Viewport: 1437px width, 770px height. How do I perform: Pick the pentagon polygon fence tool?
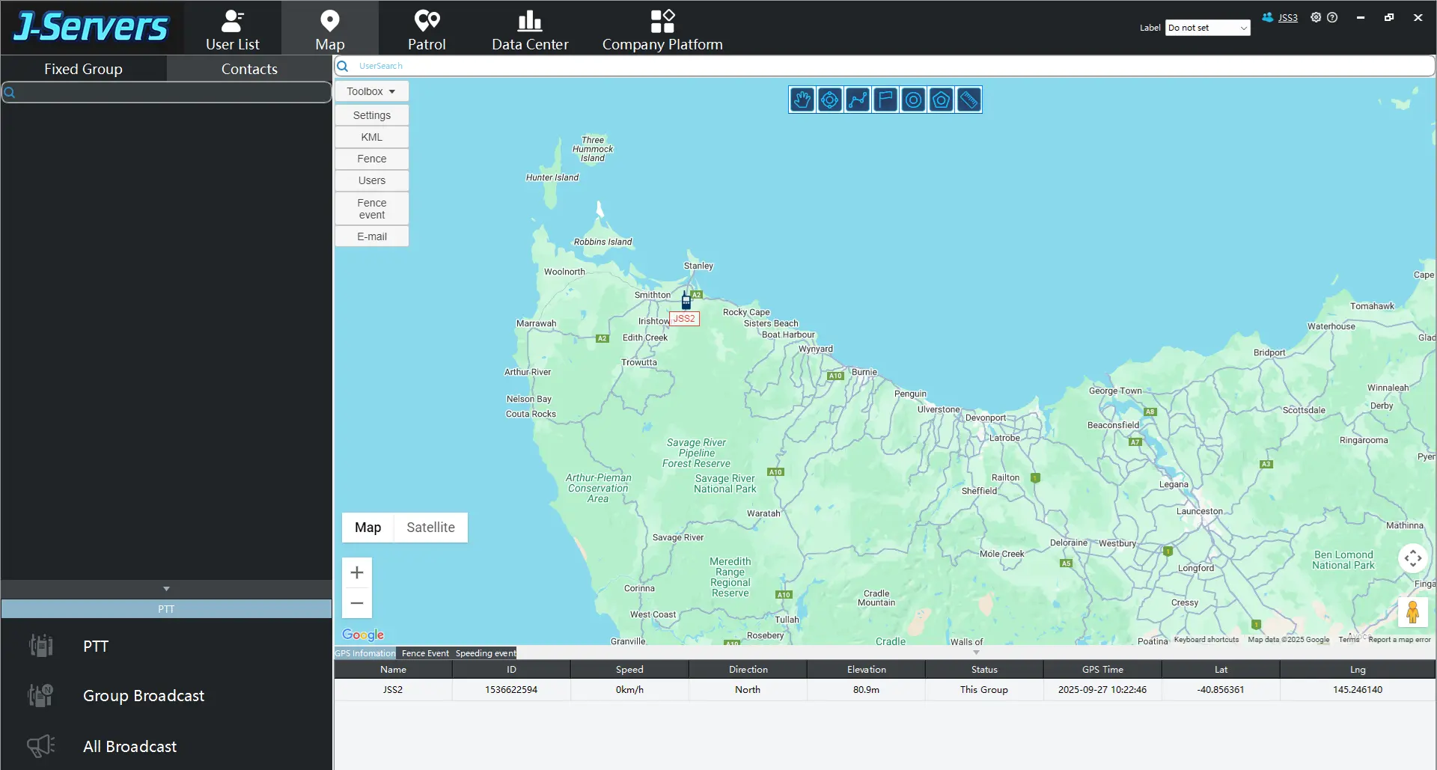(941, 100)
